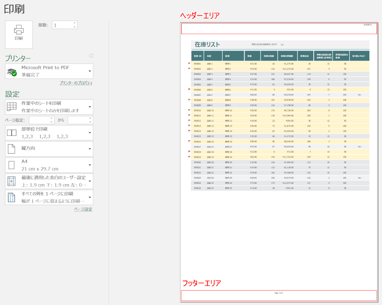
Task: Expand the print active sheets dropdown
Action: pyautogui.click(x=49, y=107)
